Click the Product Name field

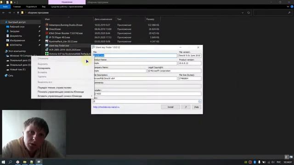(x=135, y=63)
